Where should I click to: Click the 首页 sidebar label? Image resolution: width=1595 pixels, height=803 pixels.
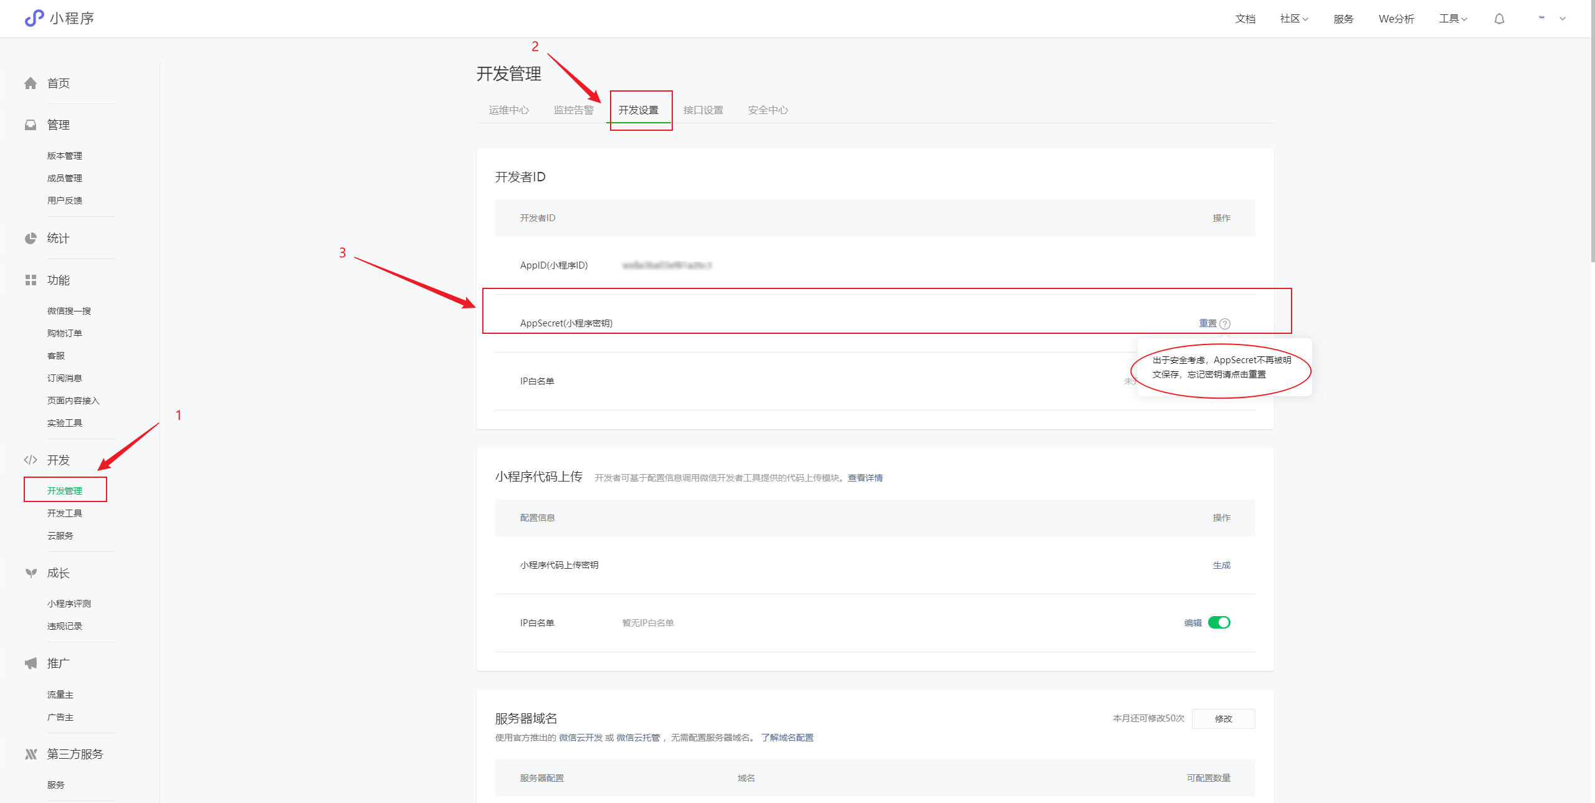(59, 83)
